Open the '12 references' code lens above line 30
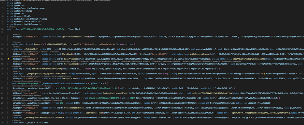The width and height of the screenshot is (304, 125). pyautogui.click(x=16, y=120)
